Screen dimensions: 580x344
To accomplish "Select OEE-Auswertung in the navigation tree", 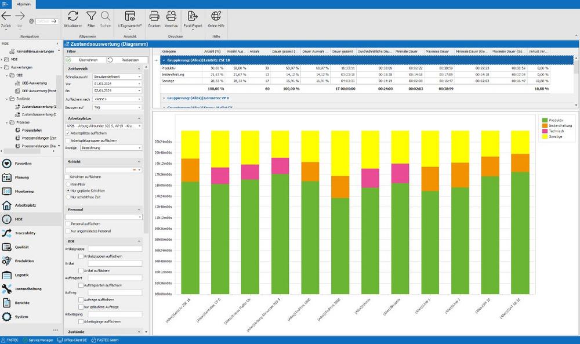I will tap(34, 83).
